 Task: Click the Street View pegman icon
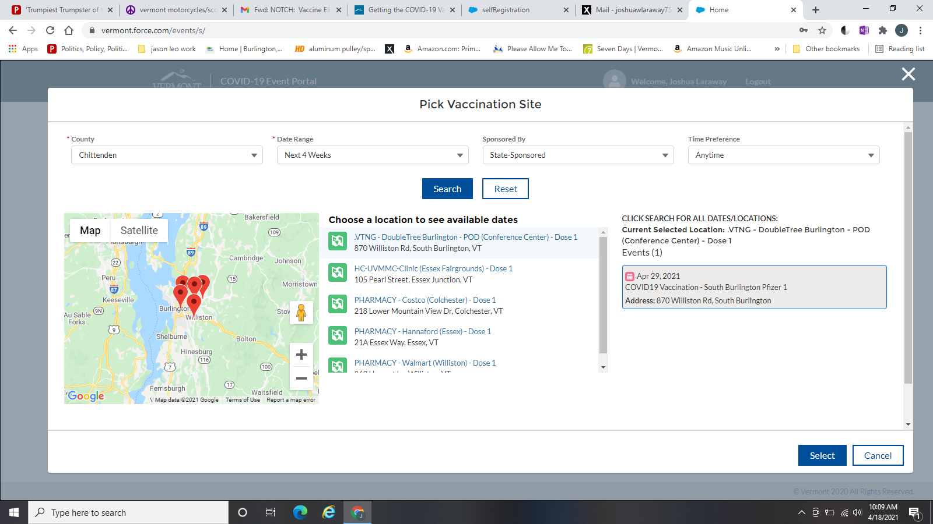coord(301,313)
